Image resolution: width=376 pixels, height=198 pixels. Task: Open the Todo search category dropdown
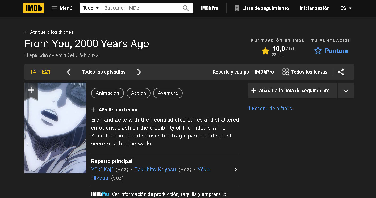(91, 8)
